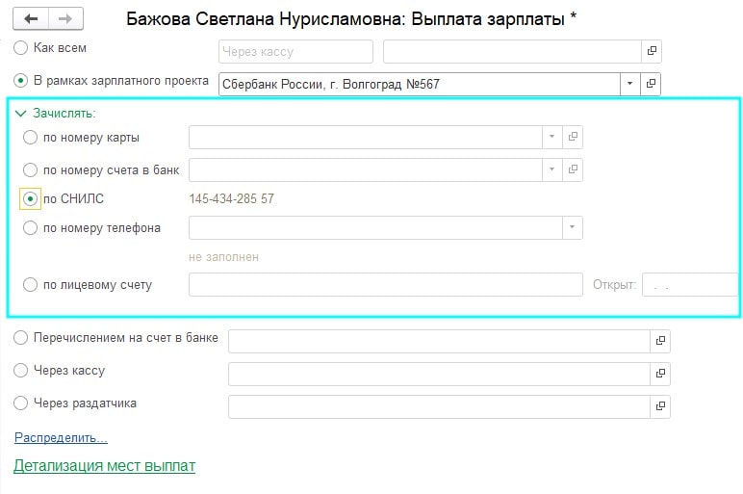The width and height of the screenshot is (743, 494).
Task: Collapse the 'Зачислять' group section
Action: (21, 113)
